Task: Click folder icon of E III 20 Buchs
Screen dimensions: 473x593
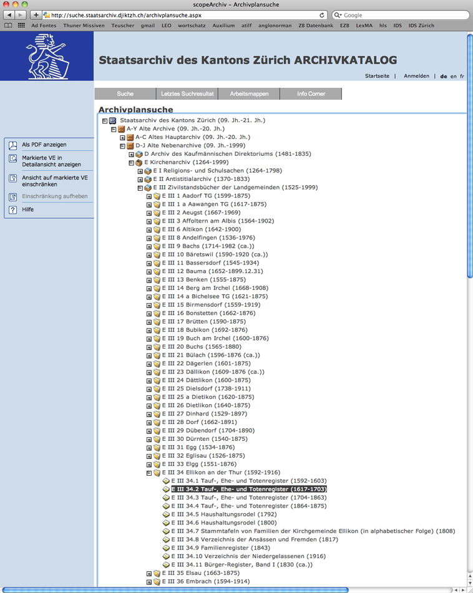Action: [157, 347]
